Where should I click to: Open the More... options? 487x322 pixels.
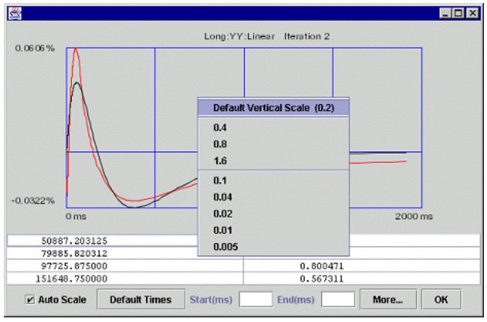tap(388, 299)
